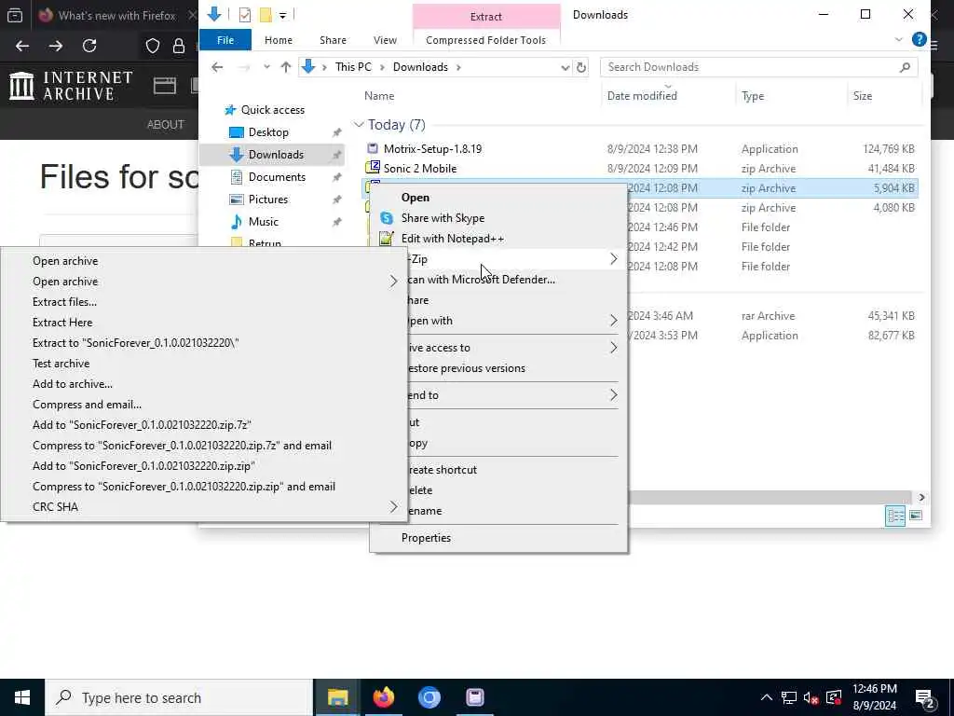Expand the Send to submenu
This screenshot has width=954, height=716.
[613, 395]
